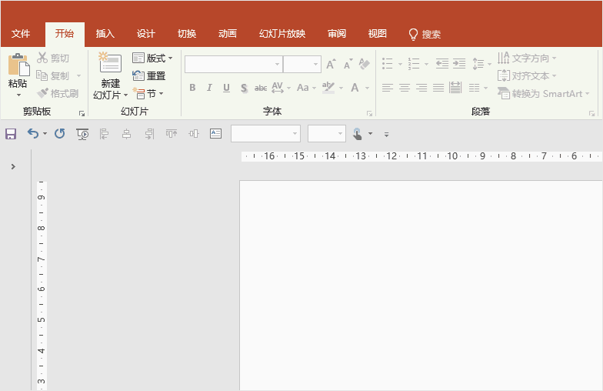Open the ribbon font name combo box
The height and width of the screenshot is (391, 603).
(x=234, y=65)
